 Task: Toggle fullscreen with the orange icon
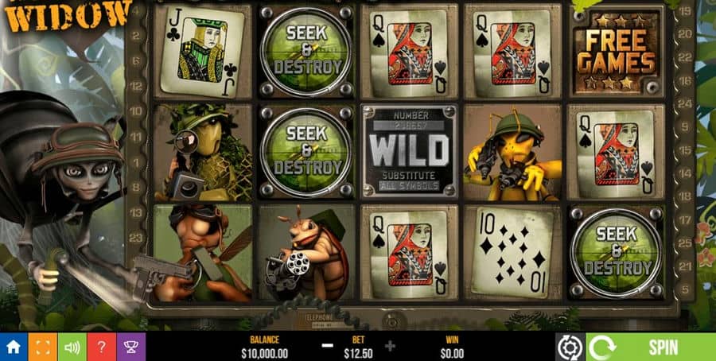tap(43, 347)
